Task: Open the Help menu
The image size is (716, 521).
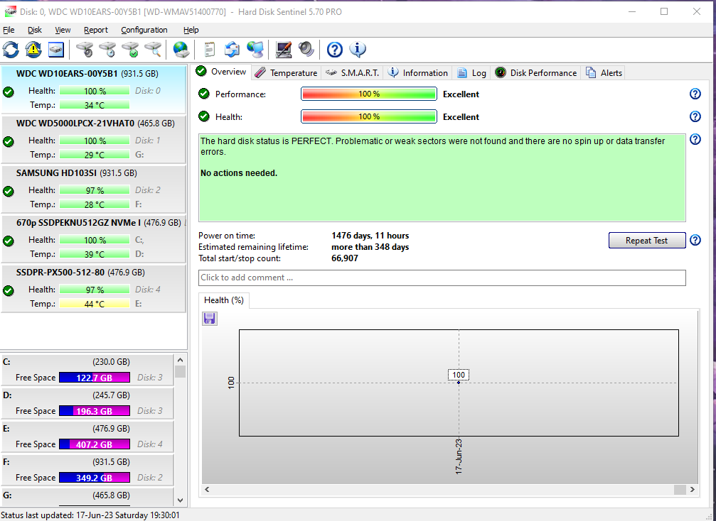Action: [x=191, y=30]
